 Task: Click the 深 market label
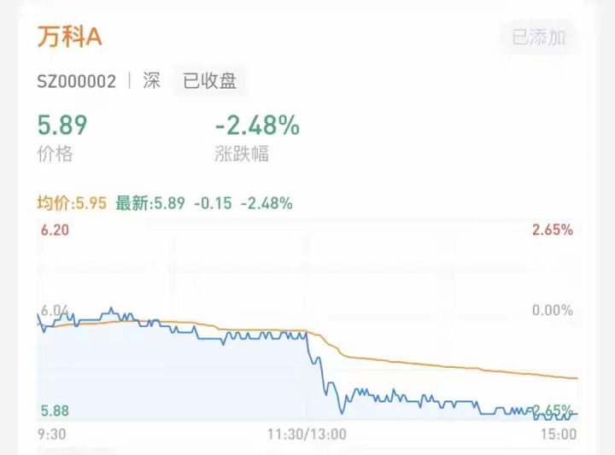coord(151,82)
